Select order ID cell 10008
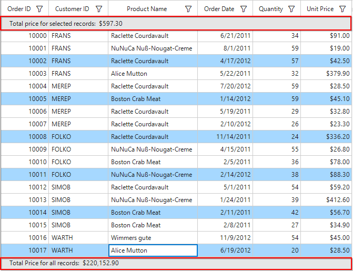Image resolution: width=353 pixels, height=271 pixels. pyautogui.click(x=25, y=136)
